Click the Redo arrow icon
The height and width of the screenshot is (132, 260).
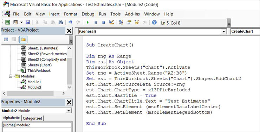(78, 22)
